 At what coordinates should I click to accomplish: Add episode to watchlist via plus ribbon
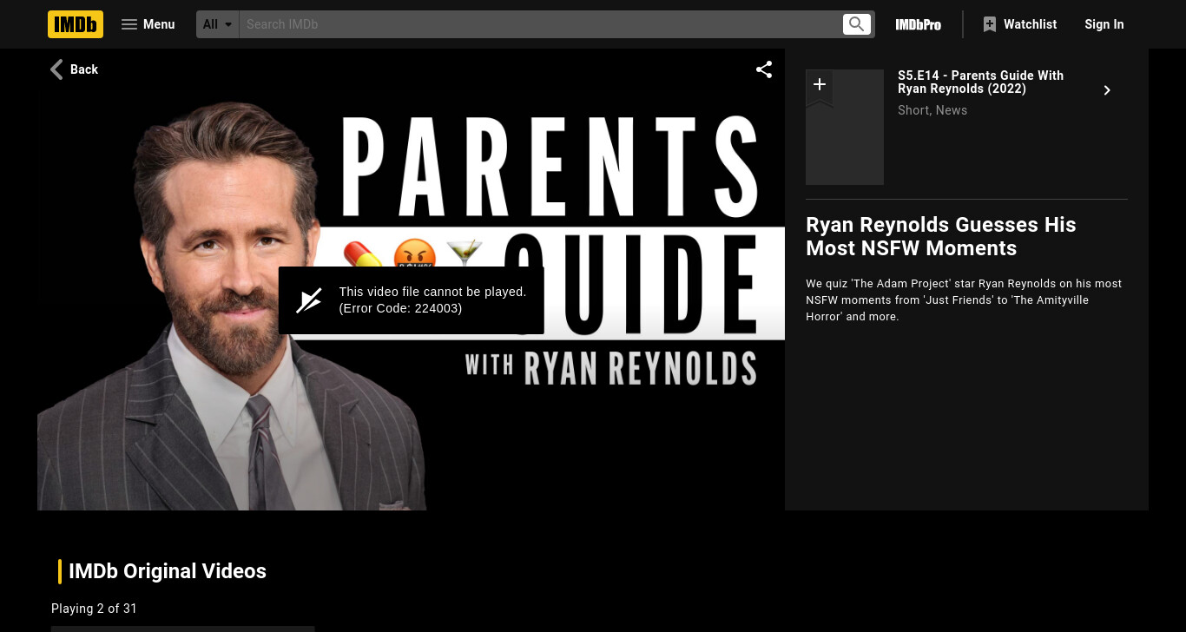point(819,86)
